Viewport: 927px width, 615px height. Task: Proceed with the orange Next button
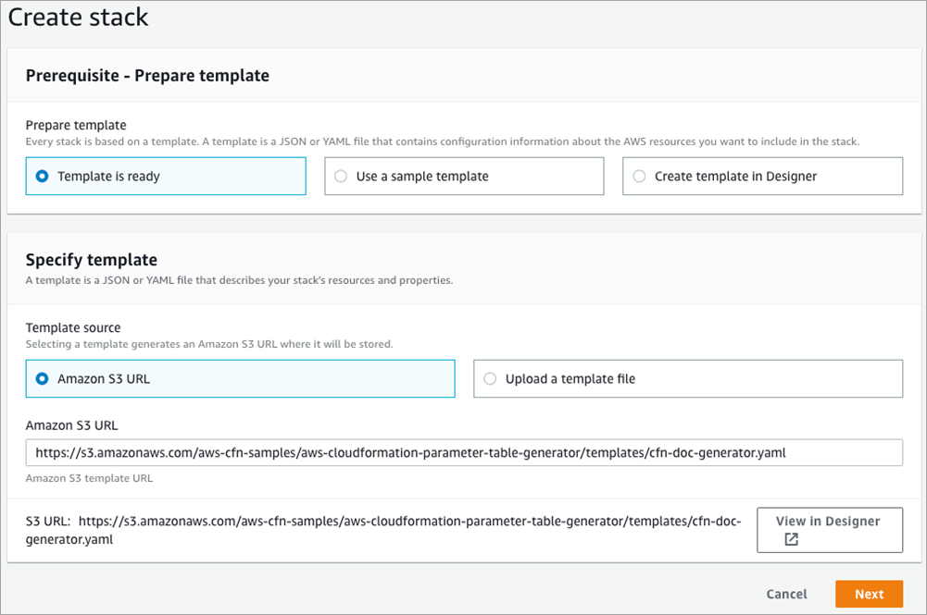click(x=869, y=594)
